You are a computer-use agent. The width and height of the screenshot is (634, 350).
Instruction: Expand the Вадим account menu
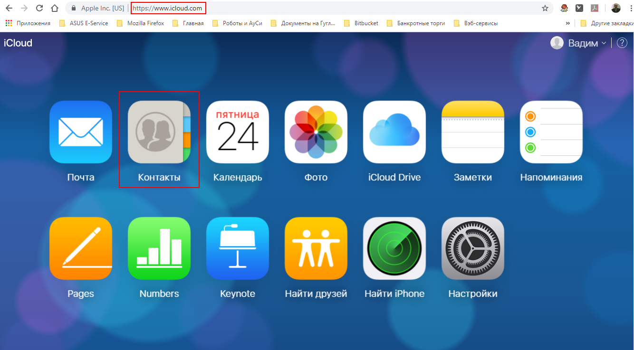[x=587, y=43]
